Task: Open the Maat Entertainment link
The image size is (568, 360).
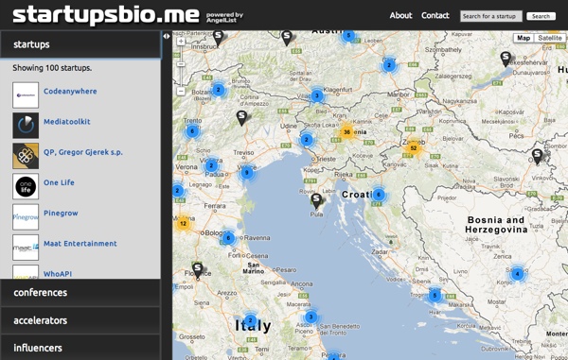Action: pos(80,244)
